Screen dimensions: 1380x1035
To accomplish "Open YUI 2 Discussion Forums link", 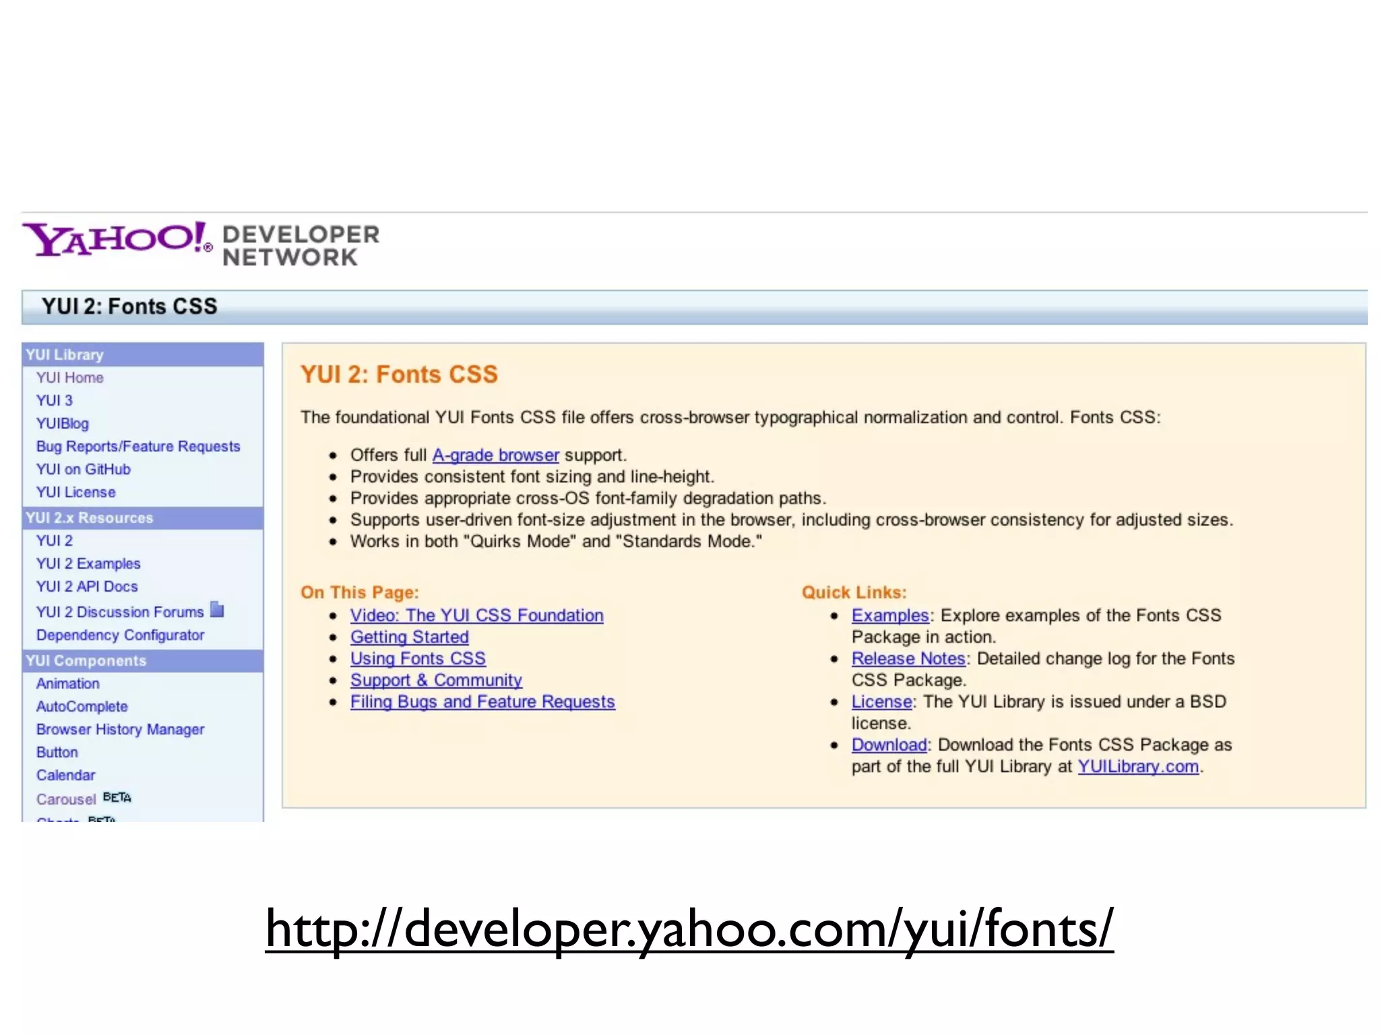I will click(120, 612).
